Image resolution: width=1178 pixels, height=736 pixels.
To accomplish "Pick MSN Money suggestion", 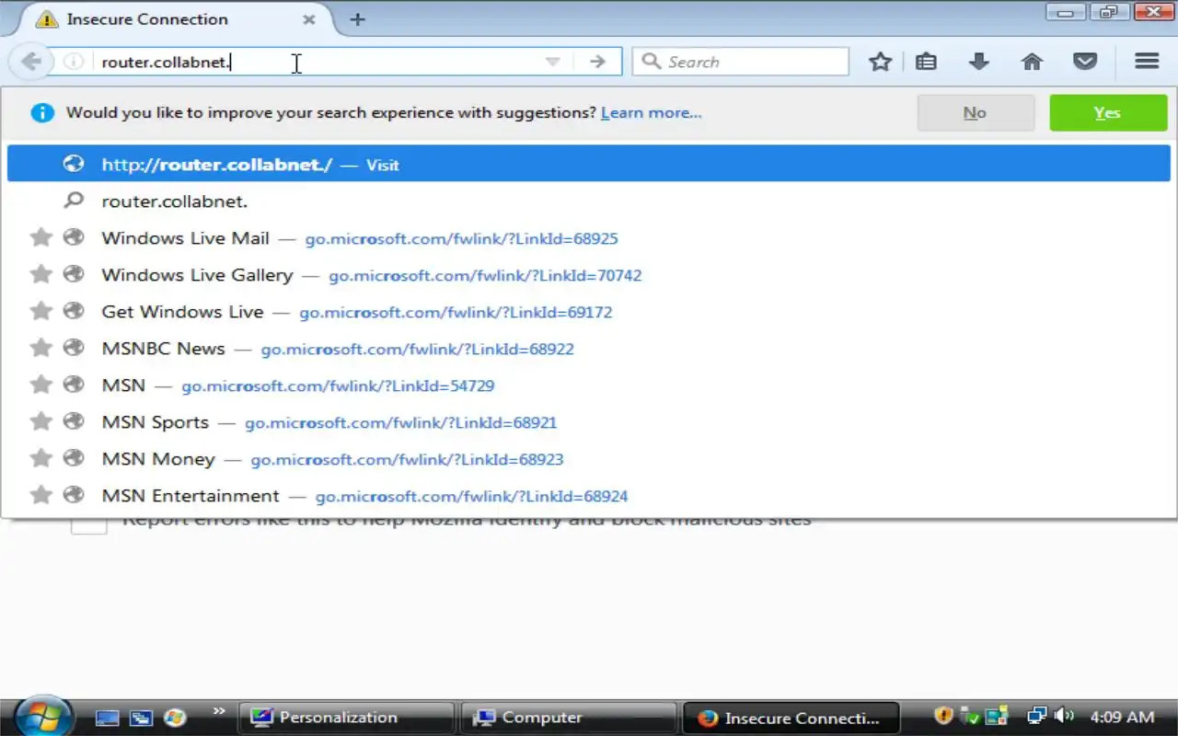I will pyautogui.click(x=589, y=459).
